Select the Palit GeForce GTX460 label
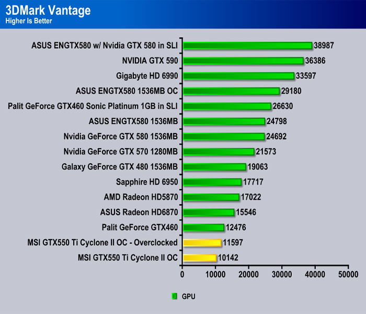 coord(140,227)
